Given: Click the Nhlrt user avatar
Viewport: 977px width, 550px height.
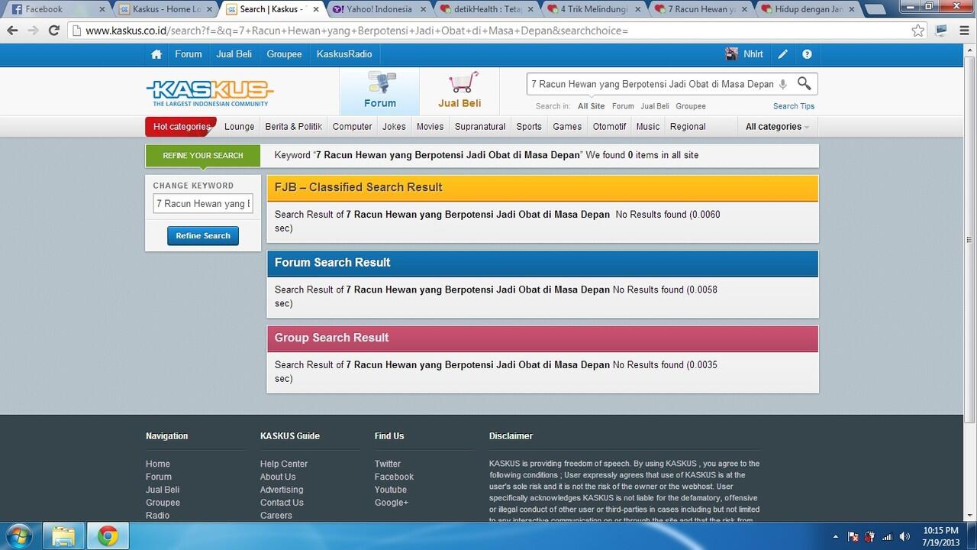Looking at the screenshot, I should point(731,54).
